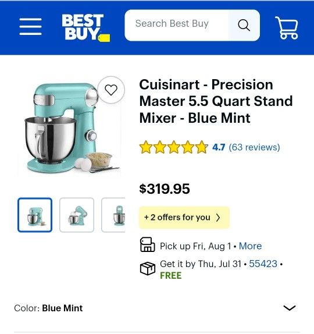Viewport: 314px width, 334px height.
Task: Change the 55423 zip code
Action: [263, 264]
